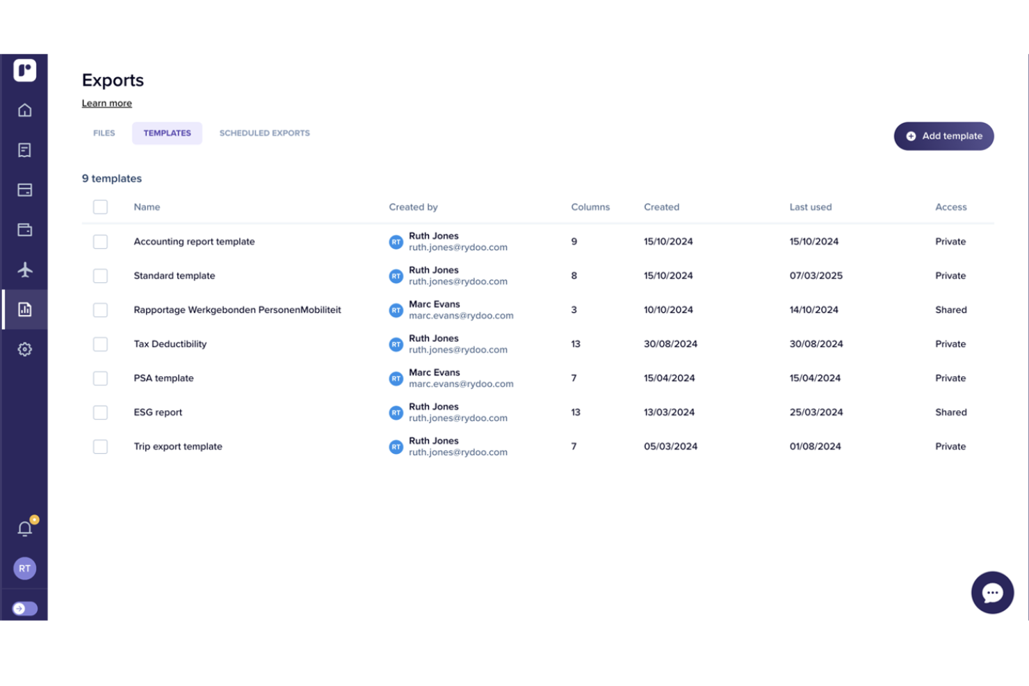The height and width of the screenshot is (686, 1029).
Task: Open the wallet section in the sidebar
Action: coord(24,229)
